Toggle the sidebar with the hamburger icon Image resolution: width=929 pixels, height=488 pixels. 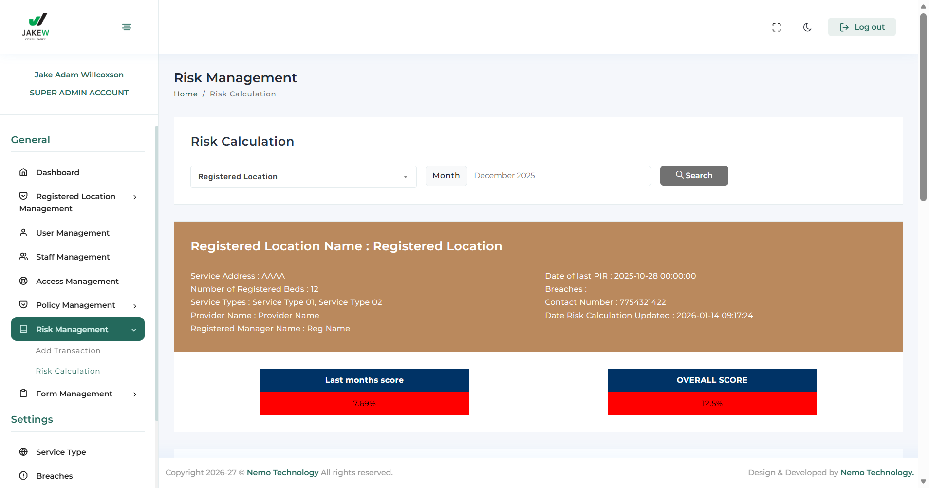pyautogui.click(x=127, y=27)
